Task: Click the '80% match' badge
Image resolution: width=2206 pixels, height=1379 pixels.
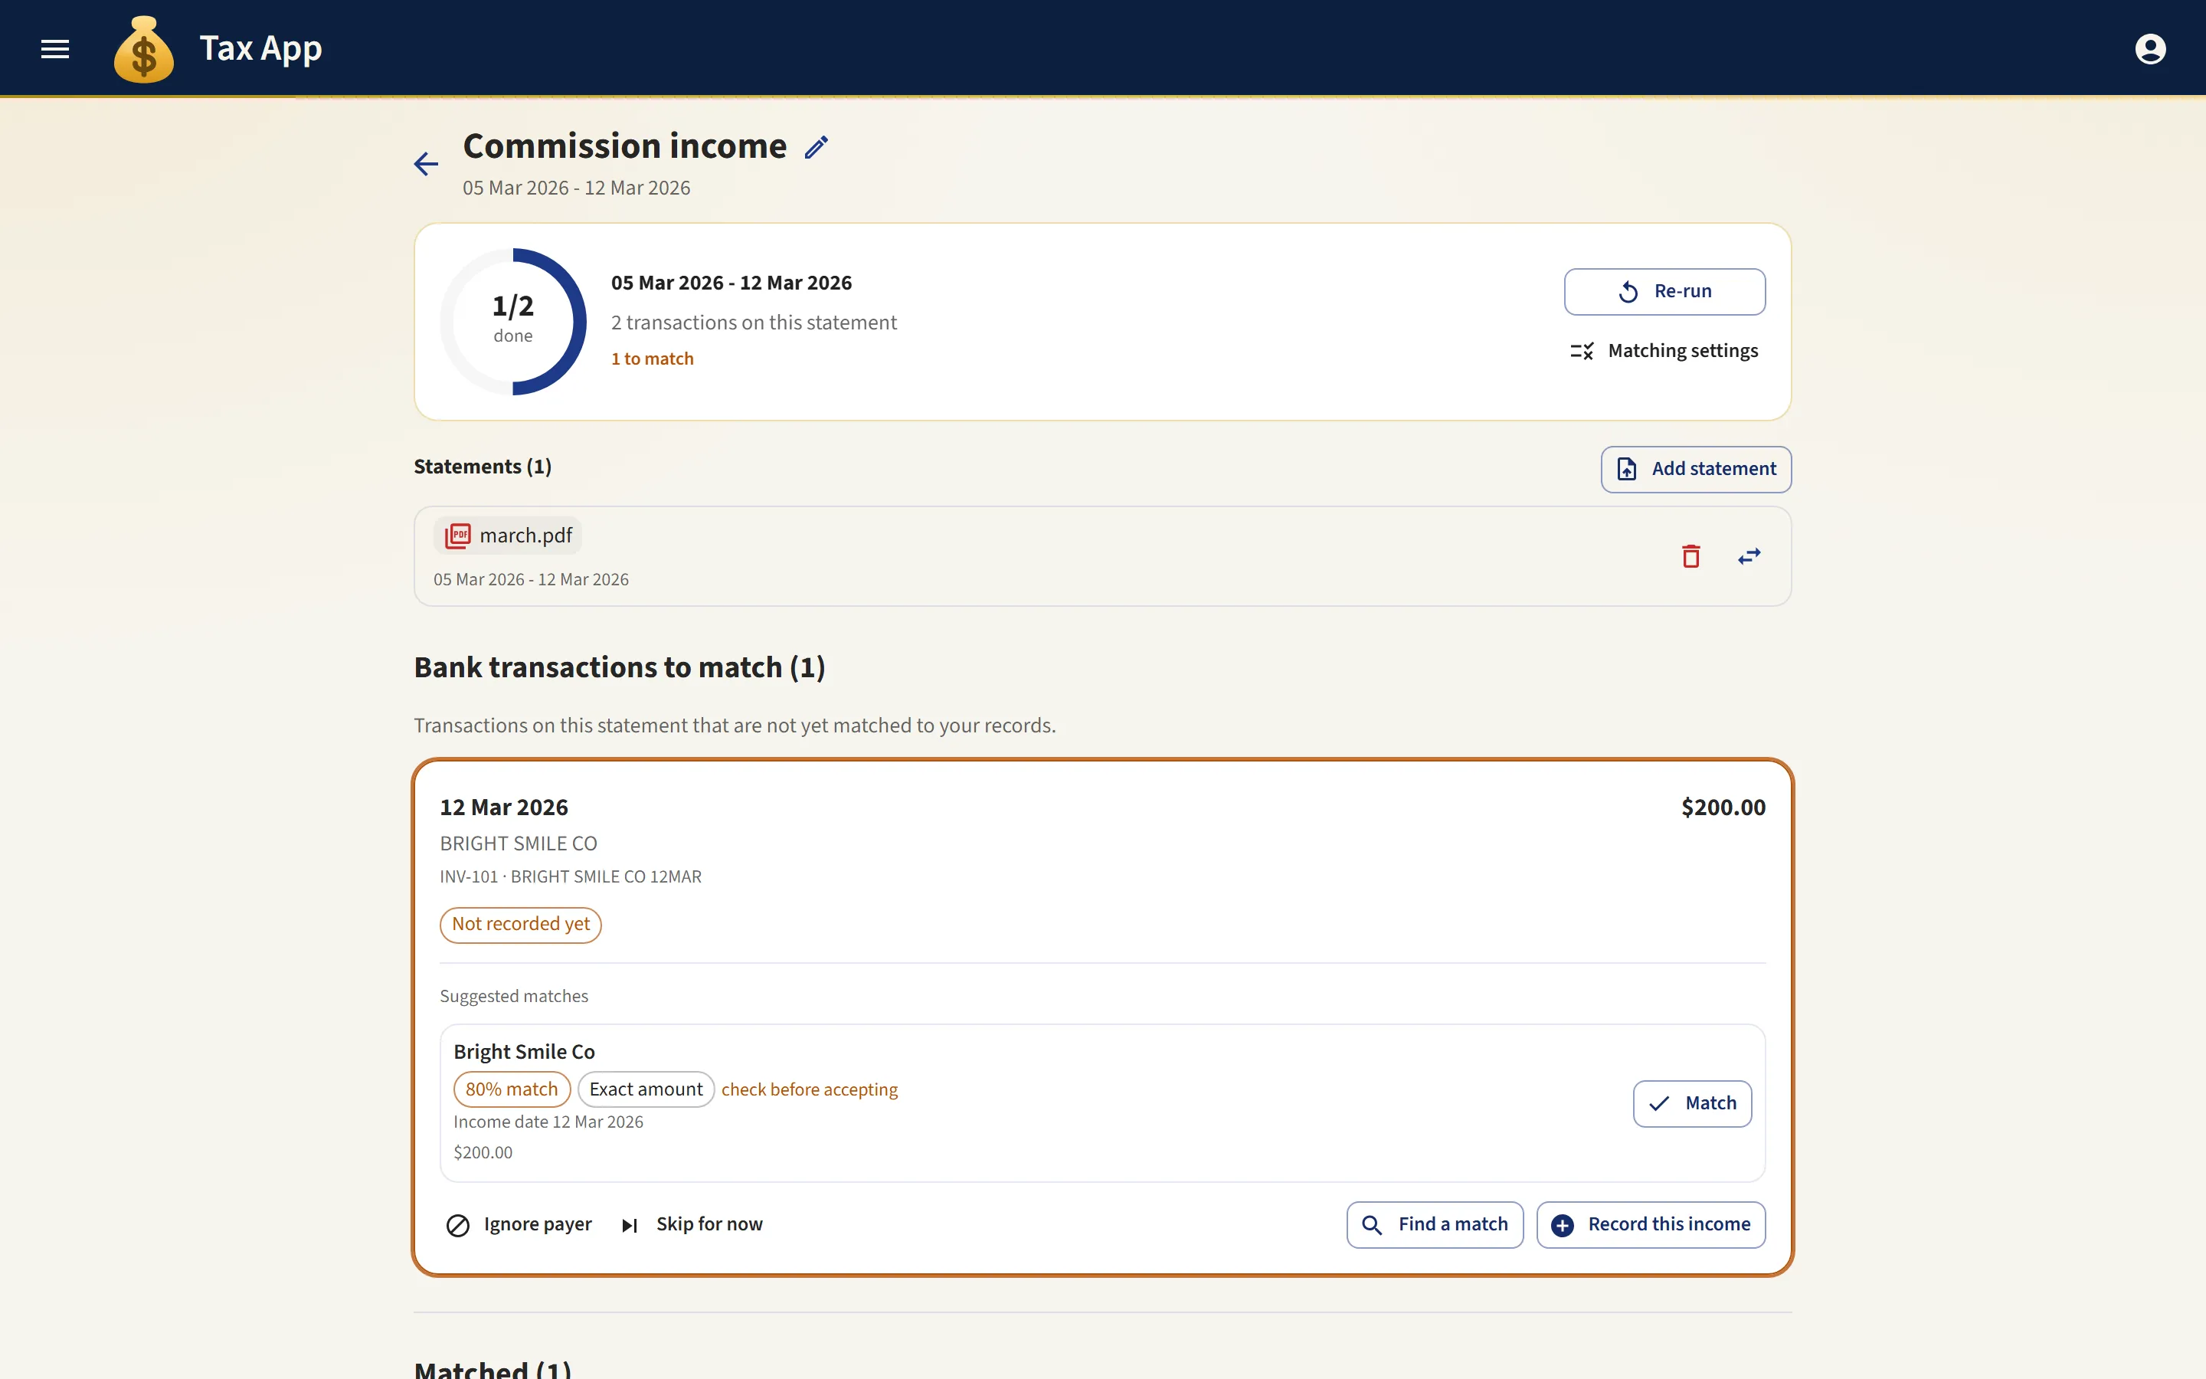Action: point(512,1090)
